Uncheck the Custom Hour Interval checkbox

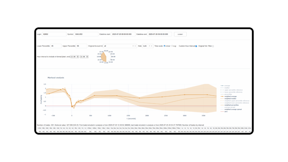click(196, 46)
